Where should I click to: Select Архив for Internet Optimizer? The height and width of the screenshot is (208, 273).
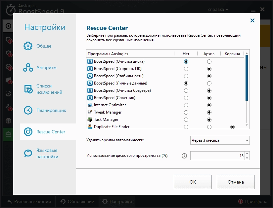(x=209, y=105)
